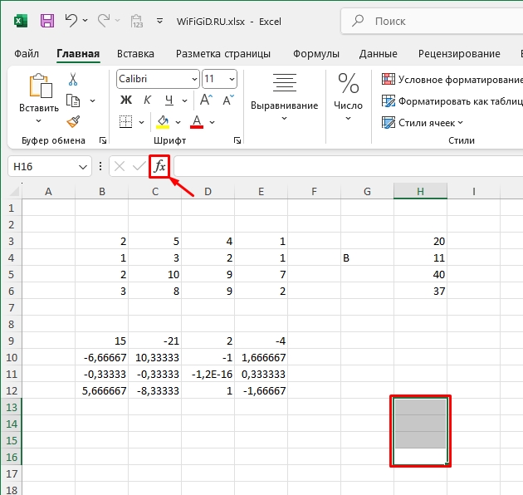Viewport: 523px width, 495px height.
Task: Click the Save icon in title bar
Action: point(47,21)
